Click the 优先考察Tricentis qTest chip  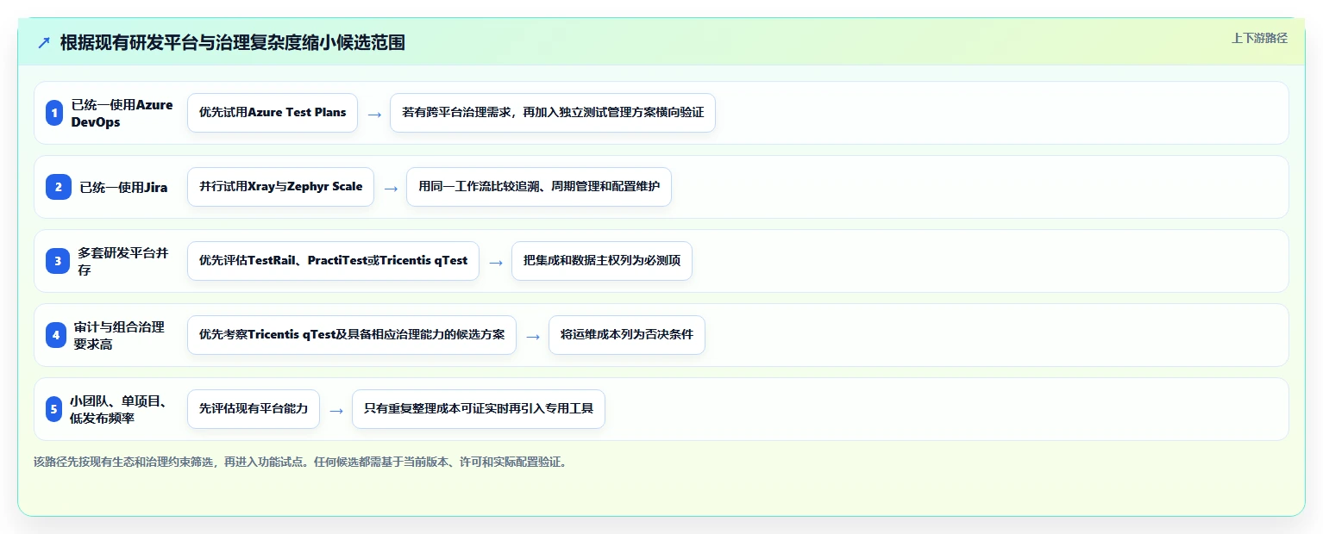[352, 335]
